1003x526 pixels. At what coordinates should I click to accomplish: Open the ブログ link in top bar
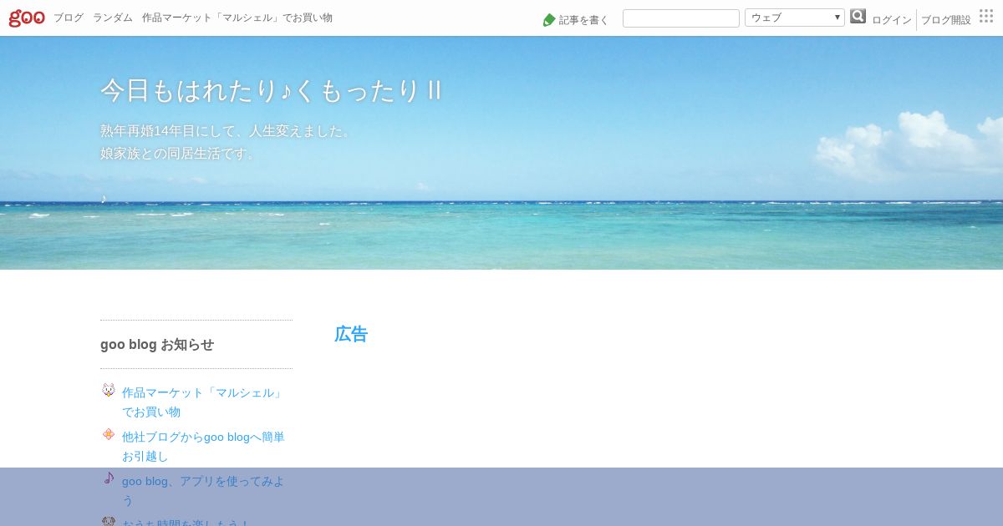[69, 18]
